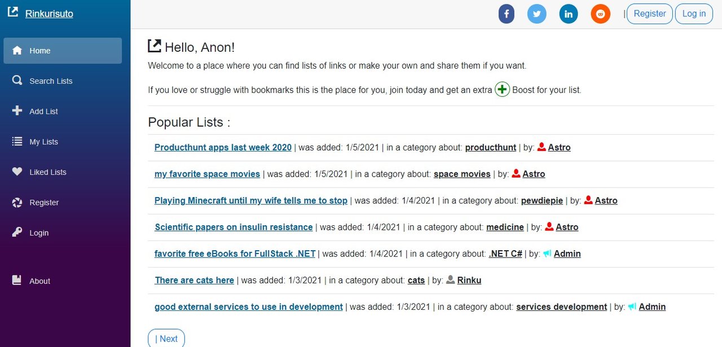The width and height of the screenshot is (722, 347).
Task: Click red user icon in Producthunt apps row
Action: 541,147
